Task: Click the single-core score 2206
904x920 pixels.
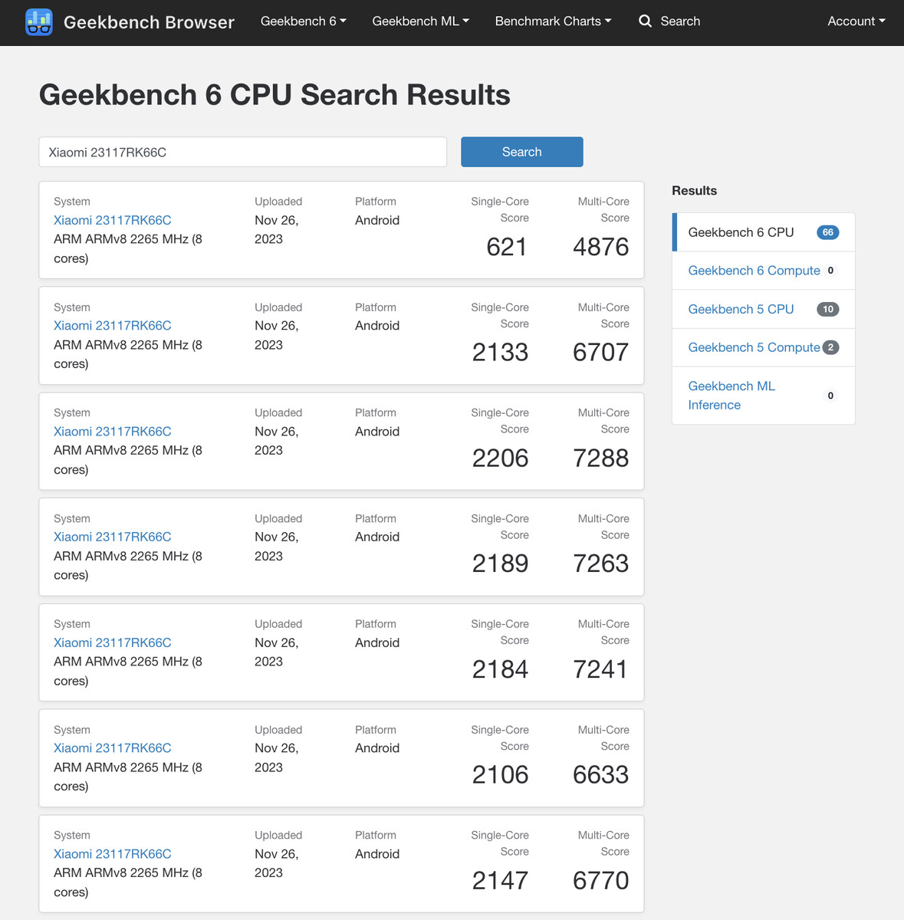Action: click(501, 458)
